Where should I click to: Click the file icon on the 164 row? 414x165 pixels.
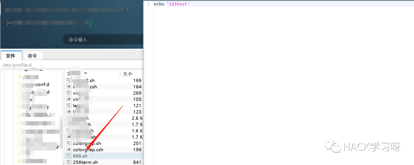69,87
